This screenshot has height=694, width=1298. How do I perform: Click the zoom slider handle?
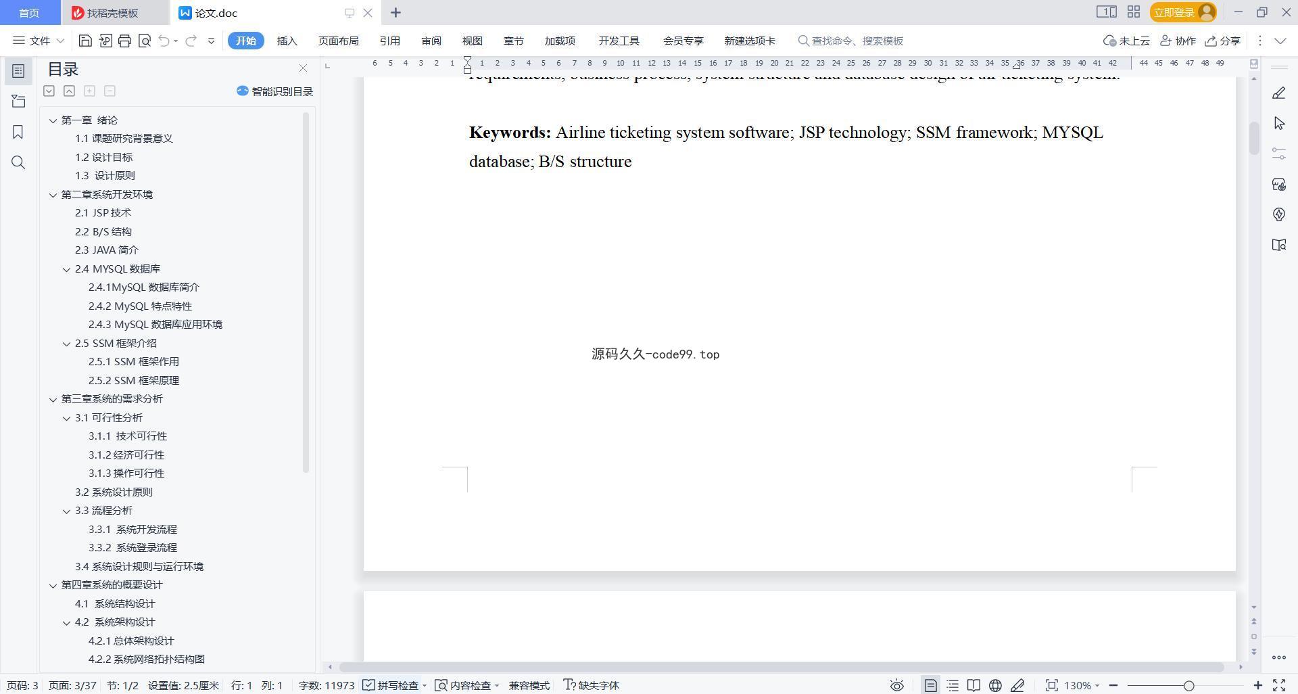coord(1189,685)
